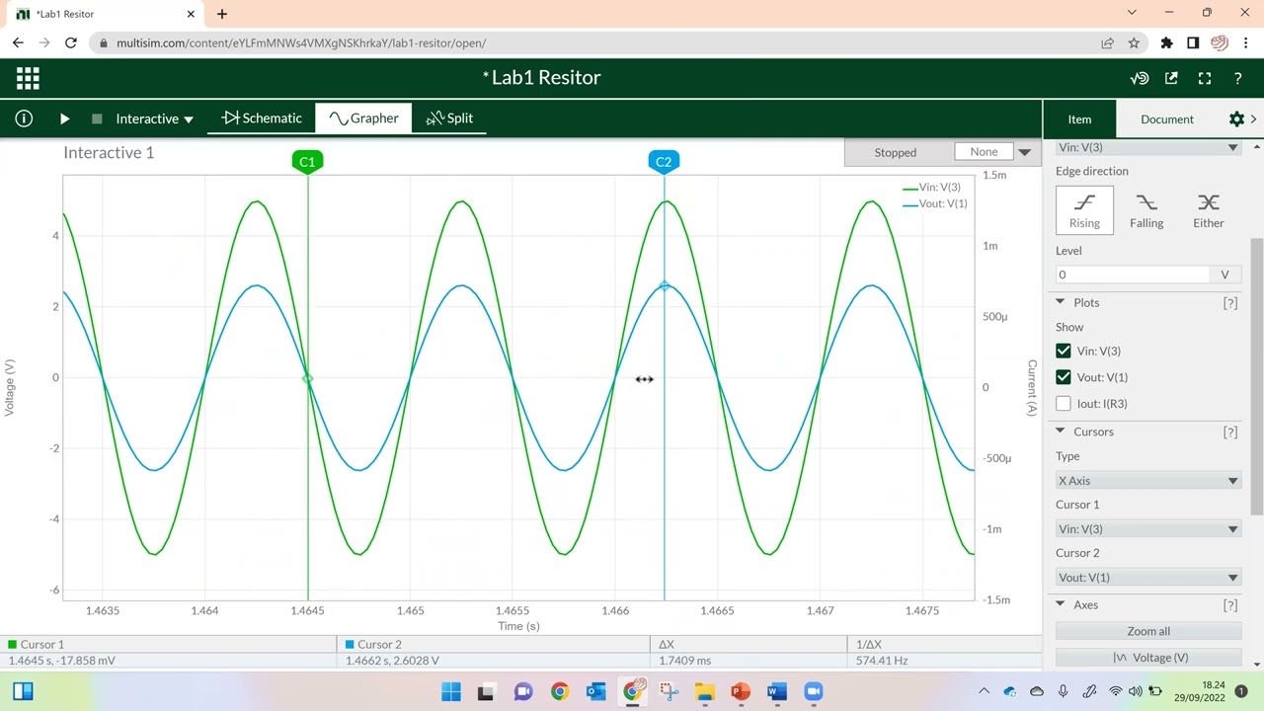The width and height of the screenshot is (1264, 711).
Task: Click the trigger Level input field
Action: pyautogui.click(x=1133, y=275)
